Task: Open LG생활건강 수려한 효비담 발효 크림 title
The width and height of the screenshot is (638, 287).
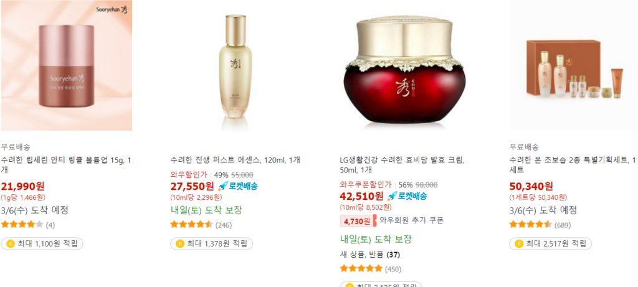Action: pyautogui.click(x=402, y=164)
